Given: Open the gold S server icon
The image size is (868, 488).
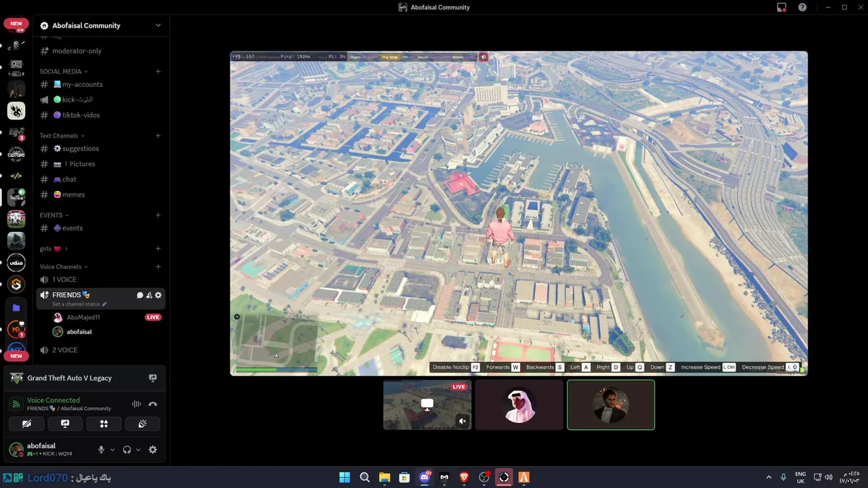Looking at the screenshot, I should point(16,284).
